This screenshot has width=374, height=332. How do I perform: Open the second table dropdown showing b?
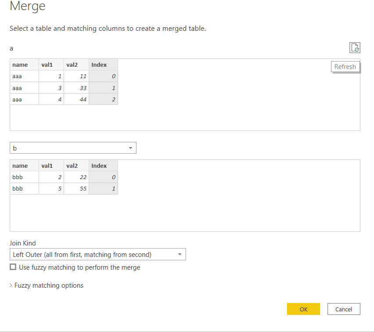point(73,148)
